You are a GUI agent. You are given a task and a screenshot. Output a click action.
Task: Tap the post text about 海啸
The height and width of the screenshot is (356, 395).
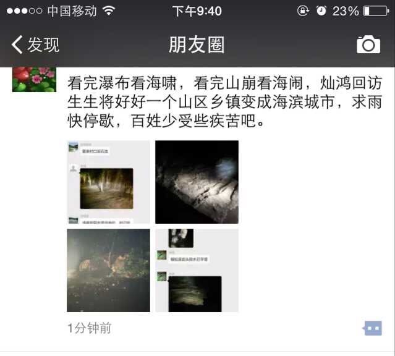coord(225,102)
